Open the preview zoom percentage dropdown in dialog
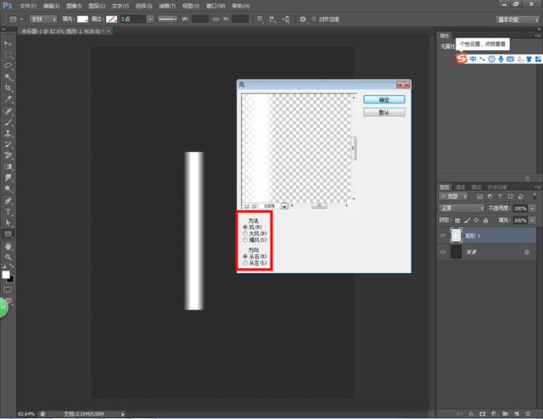 (284, 206)
